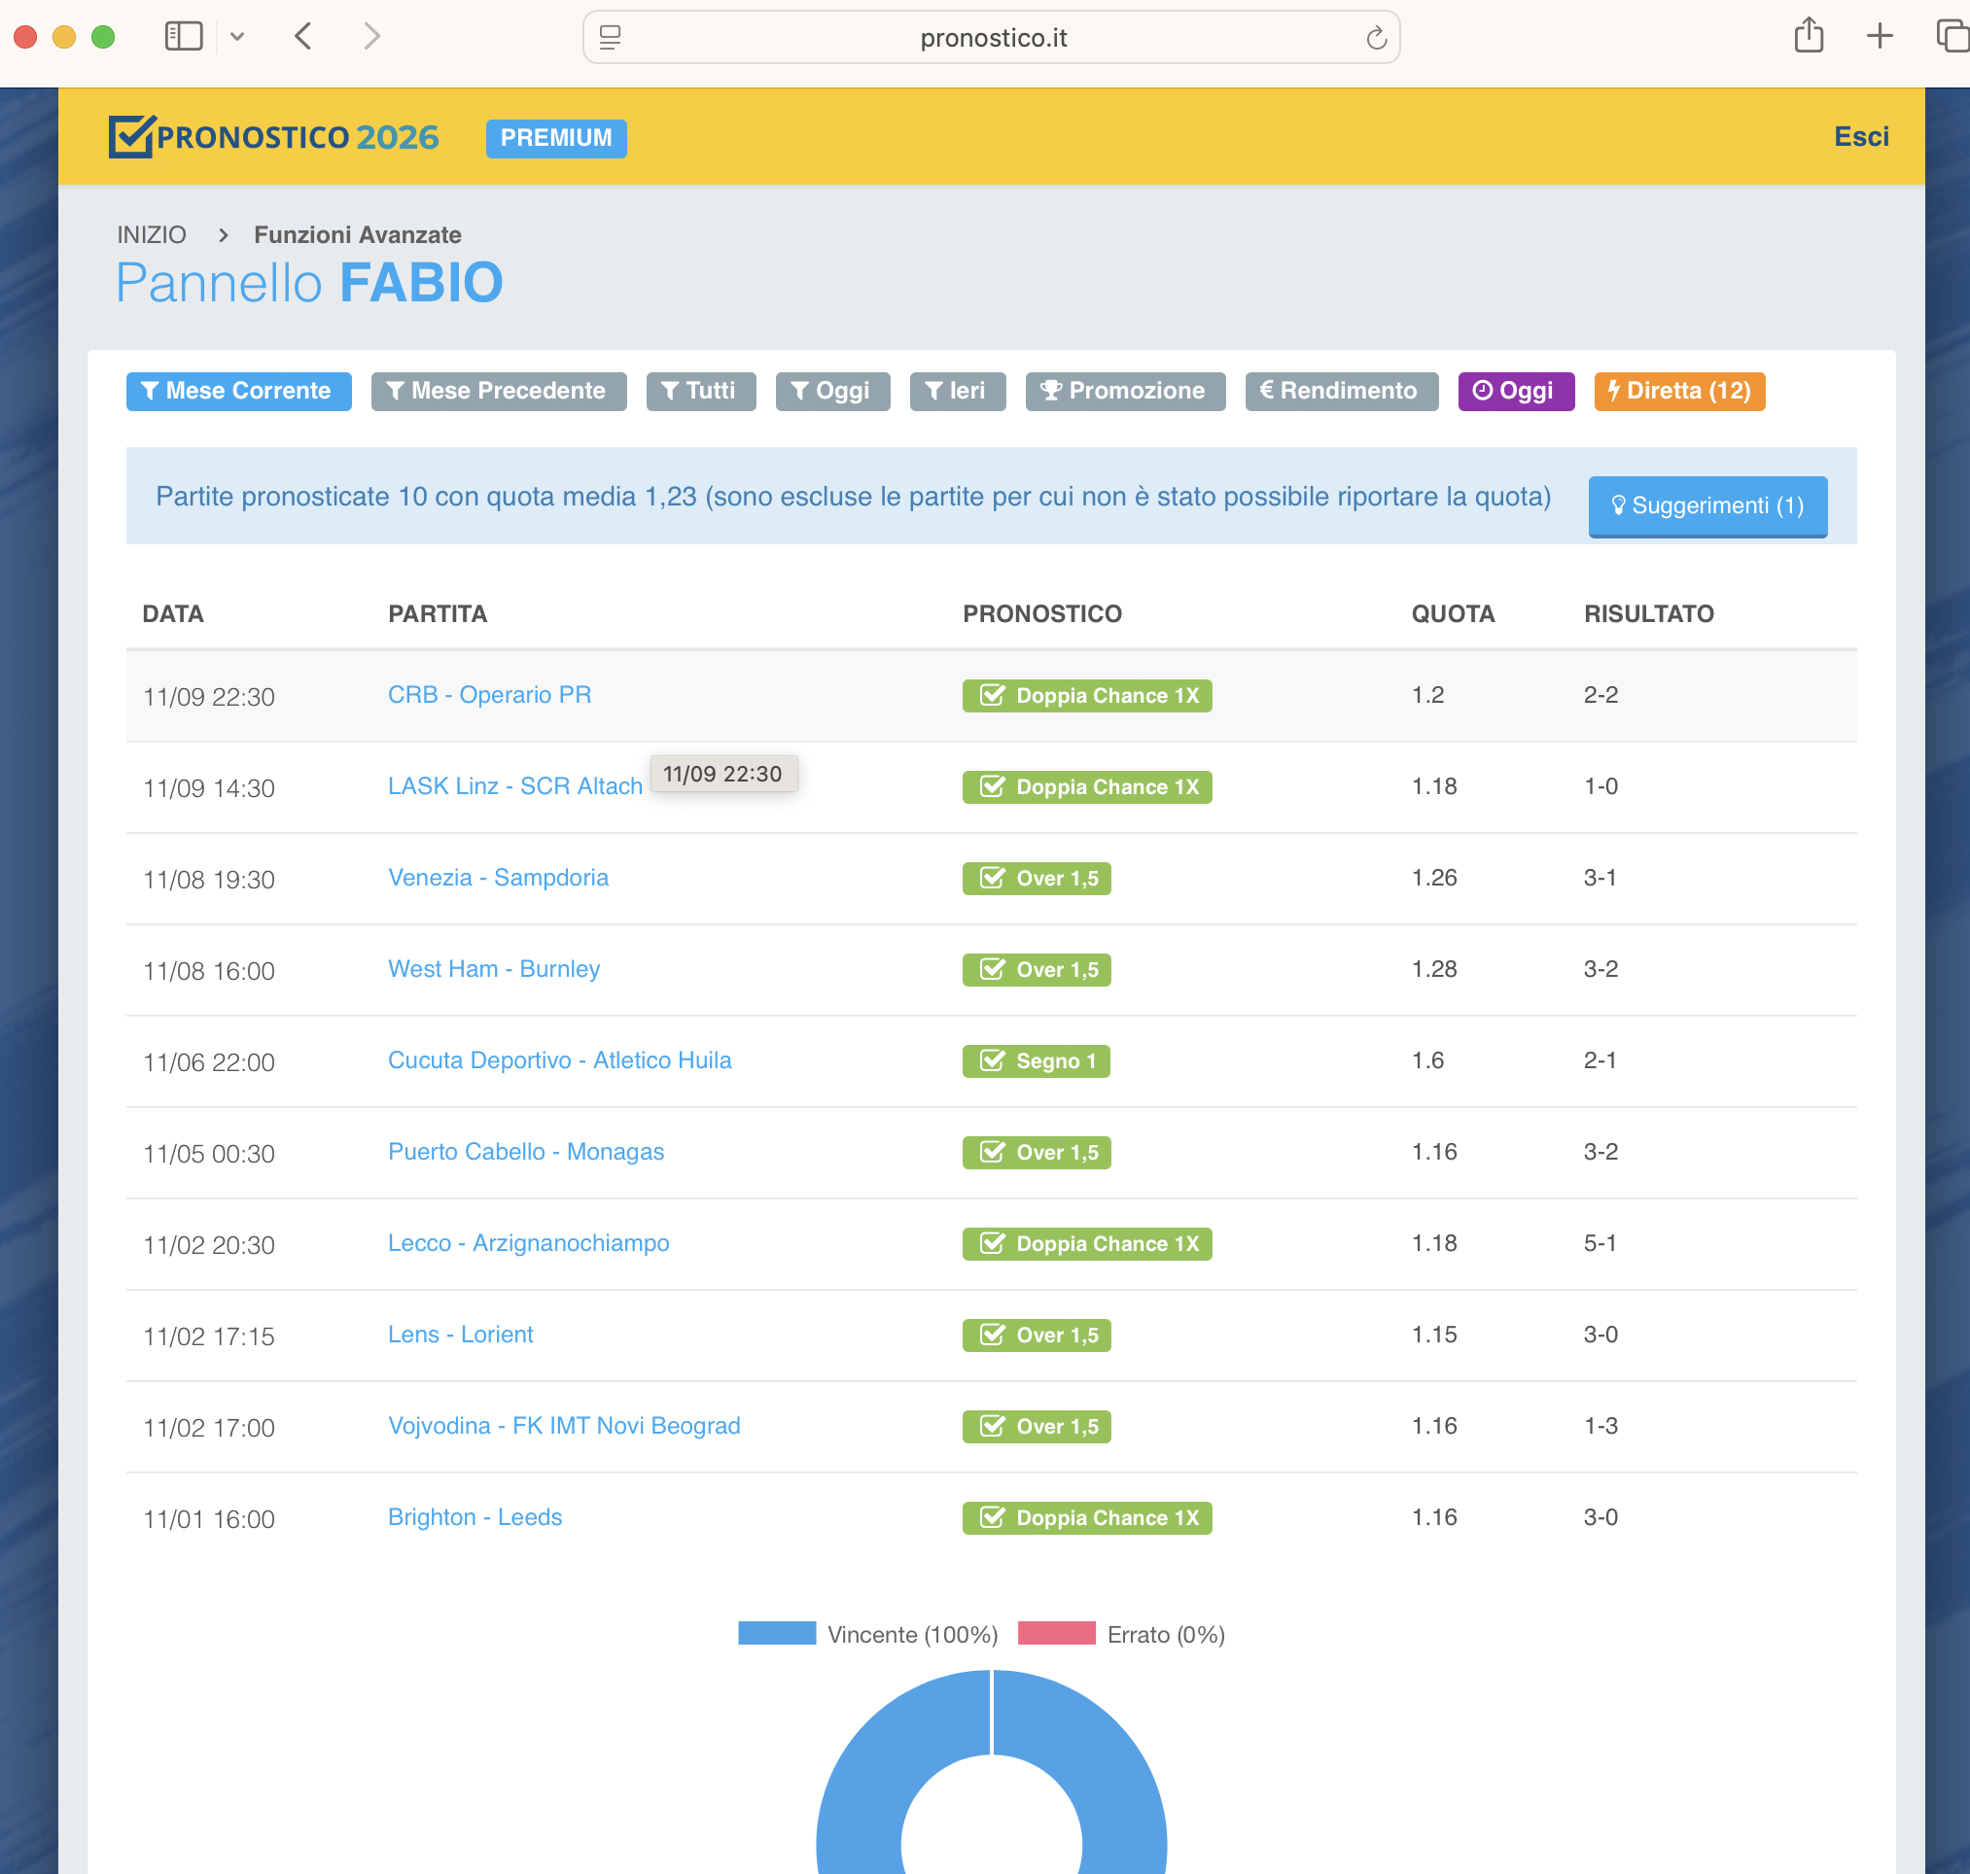Screen dimensions: 1970x1874
Task: Click Safari sidebar toggle icon
Action: [x=183, y=37]
